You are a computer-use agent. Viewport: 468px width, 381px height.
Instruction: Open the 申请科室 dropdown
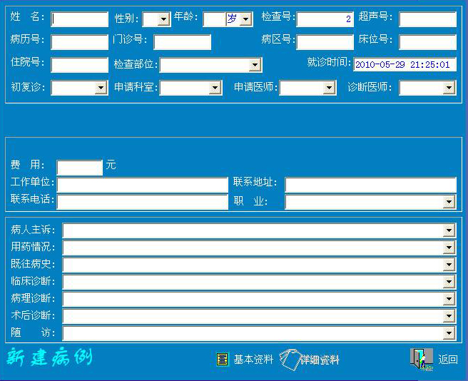[215, 88]
